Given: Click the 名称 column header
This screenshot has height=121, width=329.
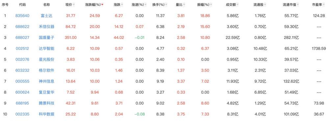Looking at the screenshot, I should click(47, 5).
